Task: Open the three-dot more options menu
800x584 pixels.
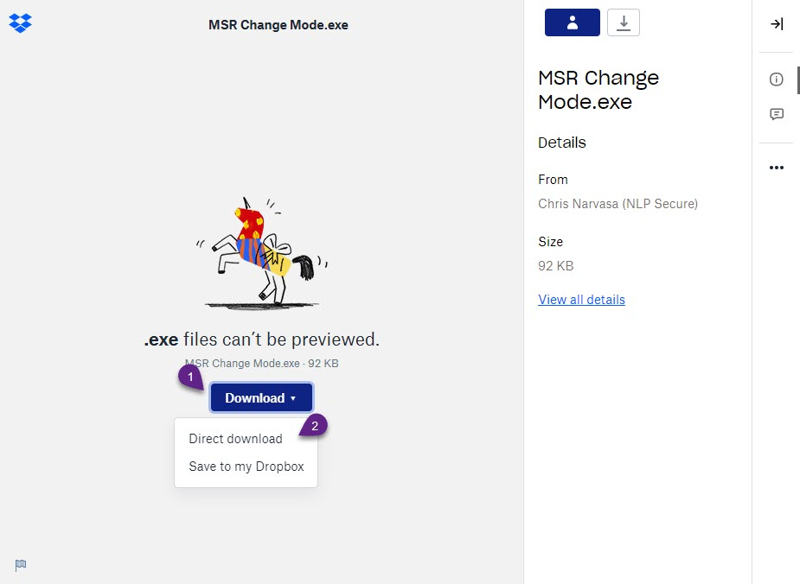Action: pyautogui.click(x=776, y=167)
